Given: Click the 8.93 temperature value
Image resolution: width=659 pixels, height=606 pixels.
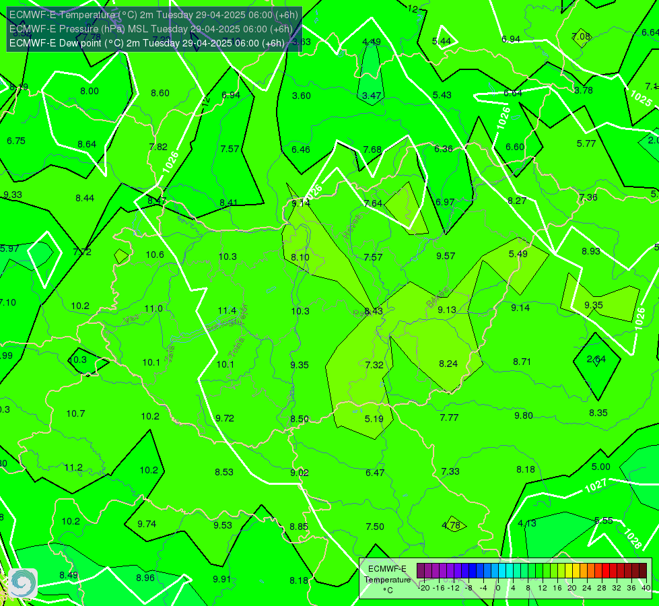Looking at the screenshot, I should coord(591,251).
